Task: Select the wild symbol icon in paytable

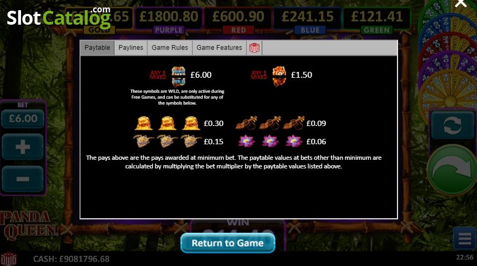Action: [178, 76]
